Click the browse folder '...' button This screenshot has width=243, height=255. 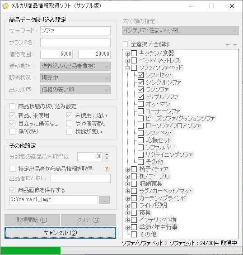point(104,200)
